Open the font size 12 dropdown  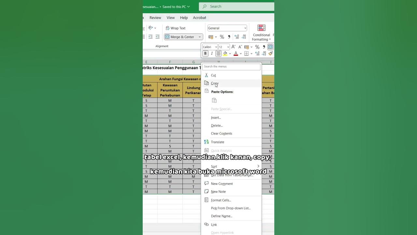tap(228, 47)
